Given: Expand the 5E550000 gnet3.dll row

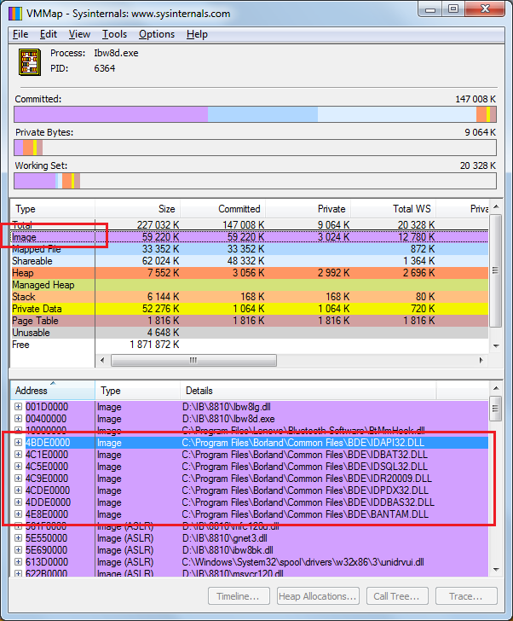Looking at the screenshot, I should point(18,537).
